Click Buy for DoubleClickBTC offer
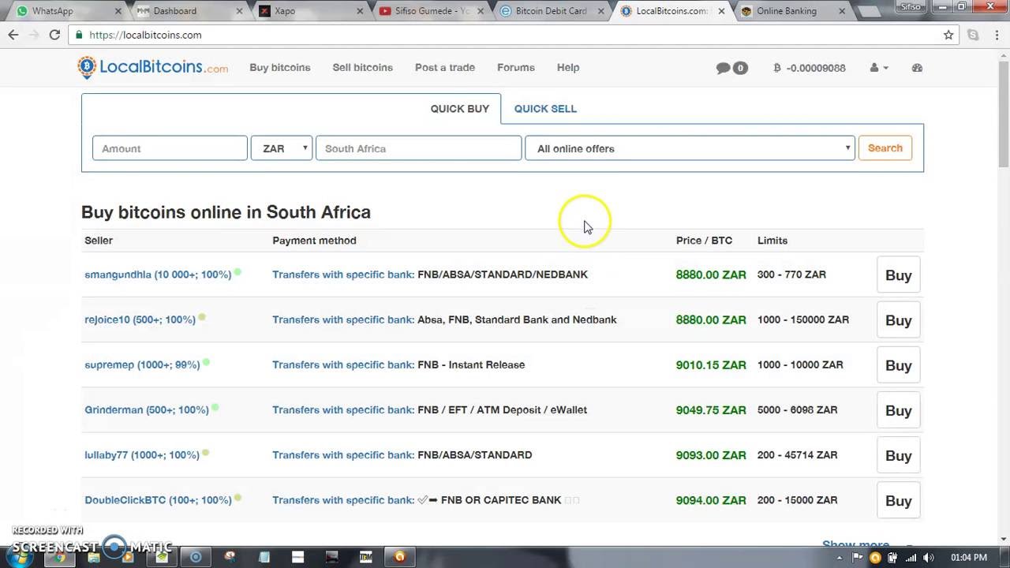This screenshot has width=1010, height=568. coord(898,500)
